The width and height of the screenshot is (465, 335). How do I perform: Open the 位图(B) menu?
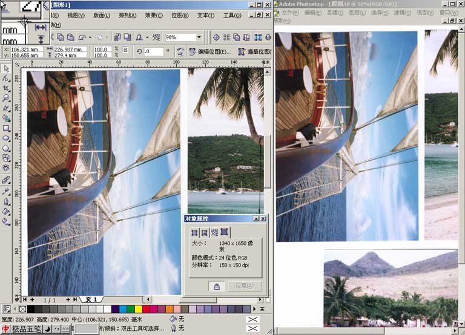[x=180, y=15]
